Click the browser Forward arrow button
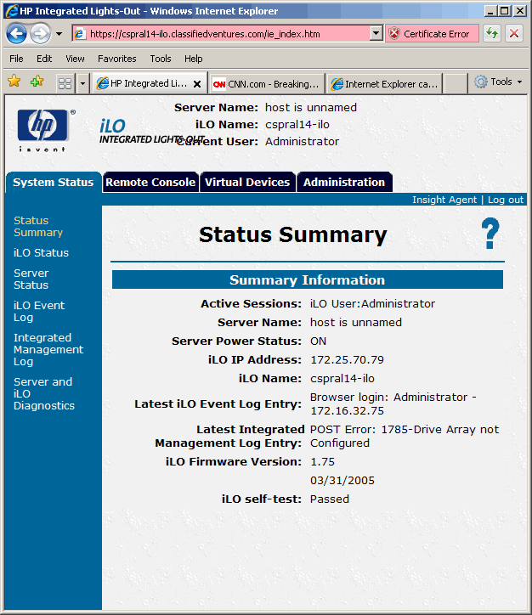This screenshot has width=532, height=615. pos(40,34)
